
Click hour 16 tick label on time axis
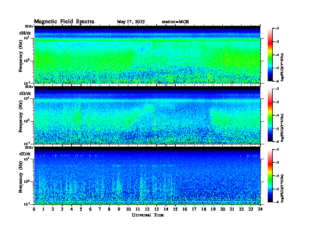tap(185, 209)
